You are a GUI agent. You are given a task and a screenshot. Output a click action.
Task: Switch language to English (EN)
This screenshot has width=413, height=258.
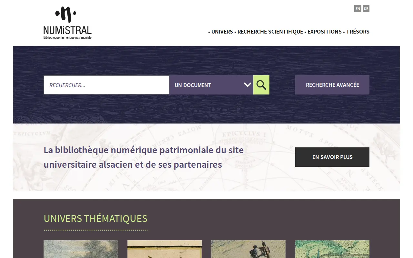(358, 9)
